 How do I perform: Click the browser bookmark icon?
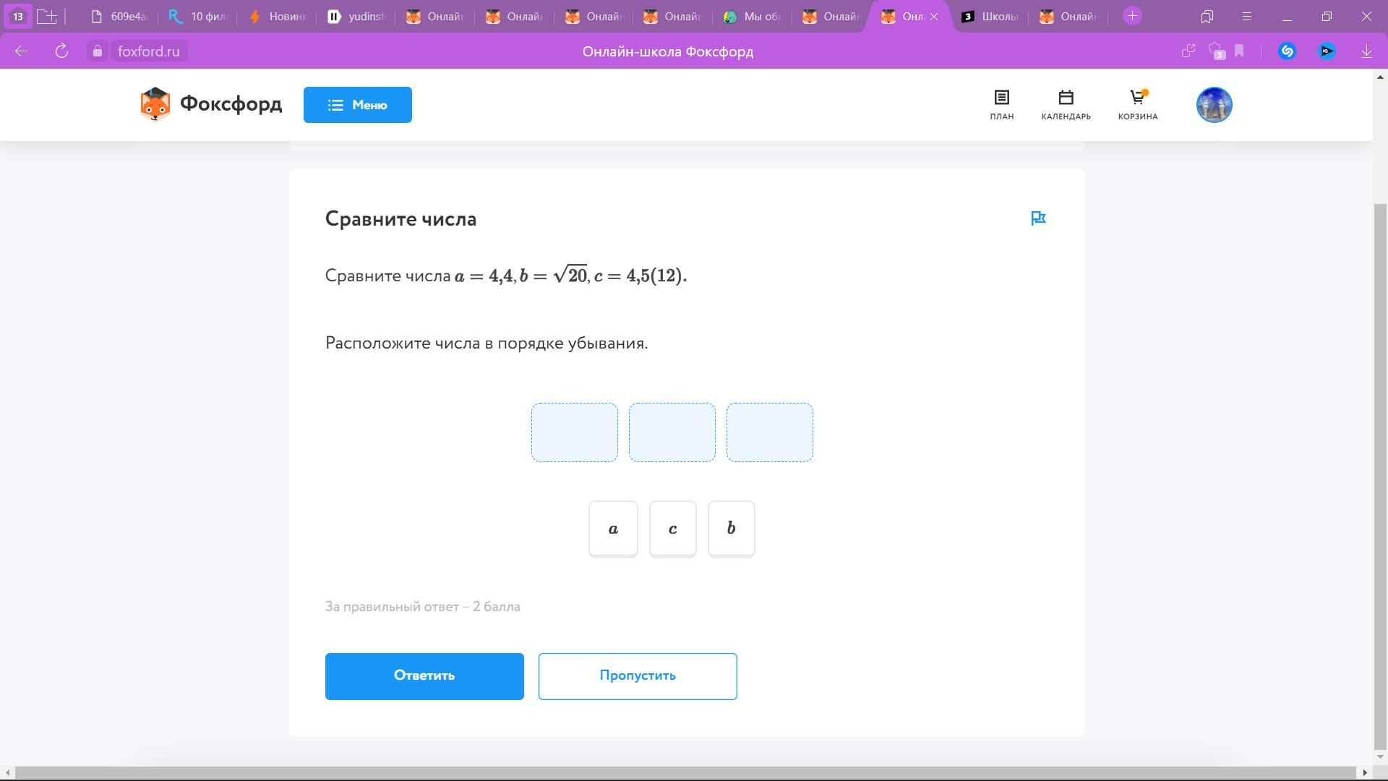1239,51
